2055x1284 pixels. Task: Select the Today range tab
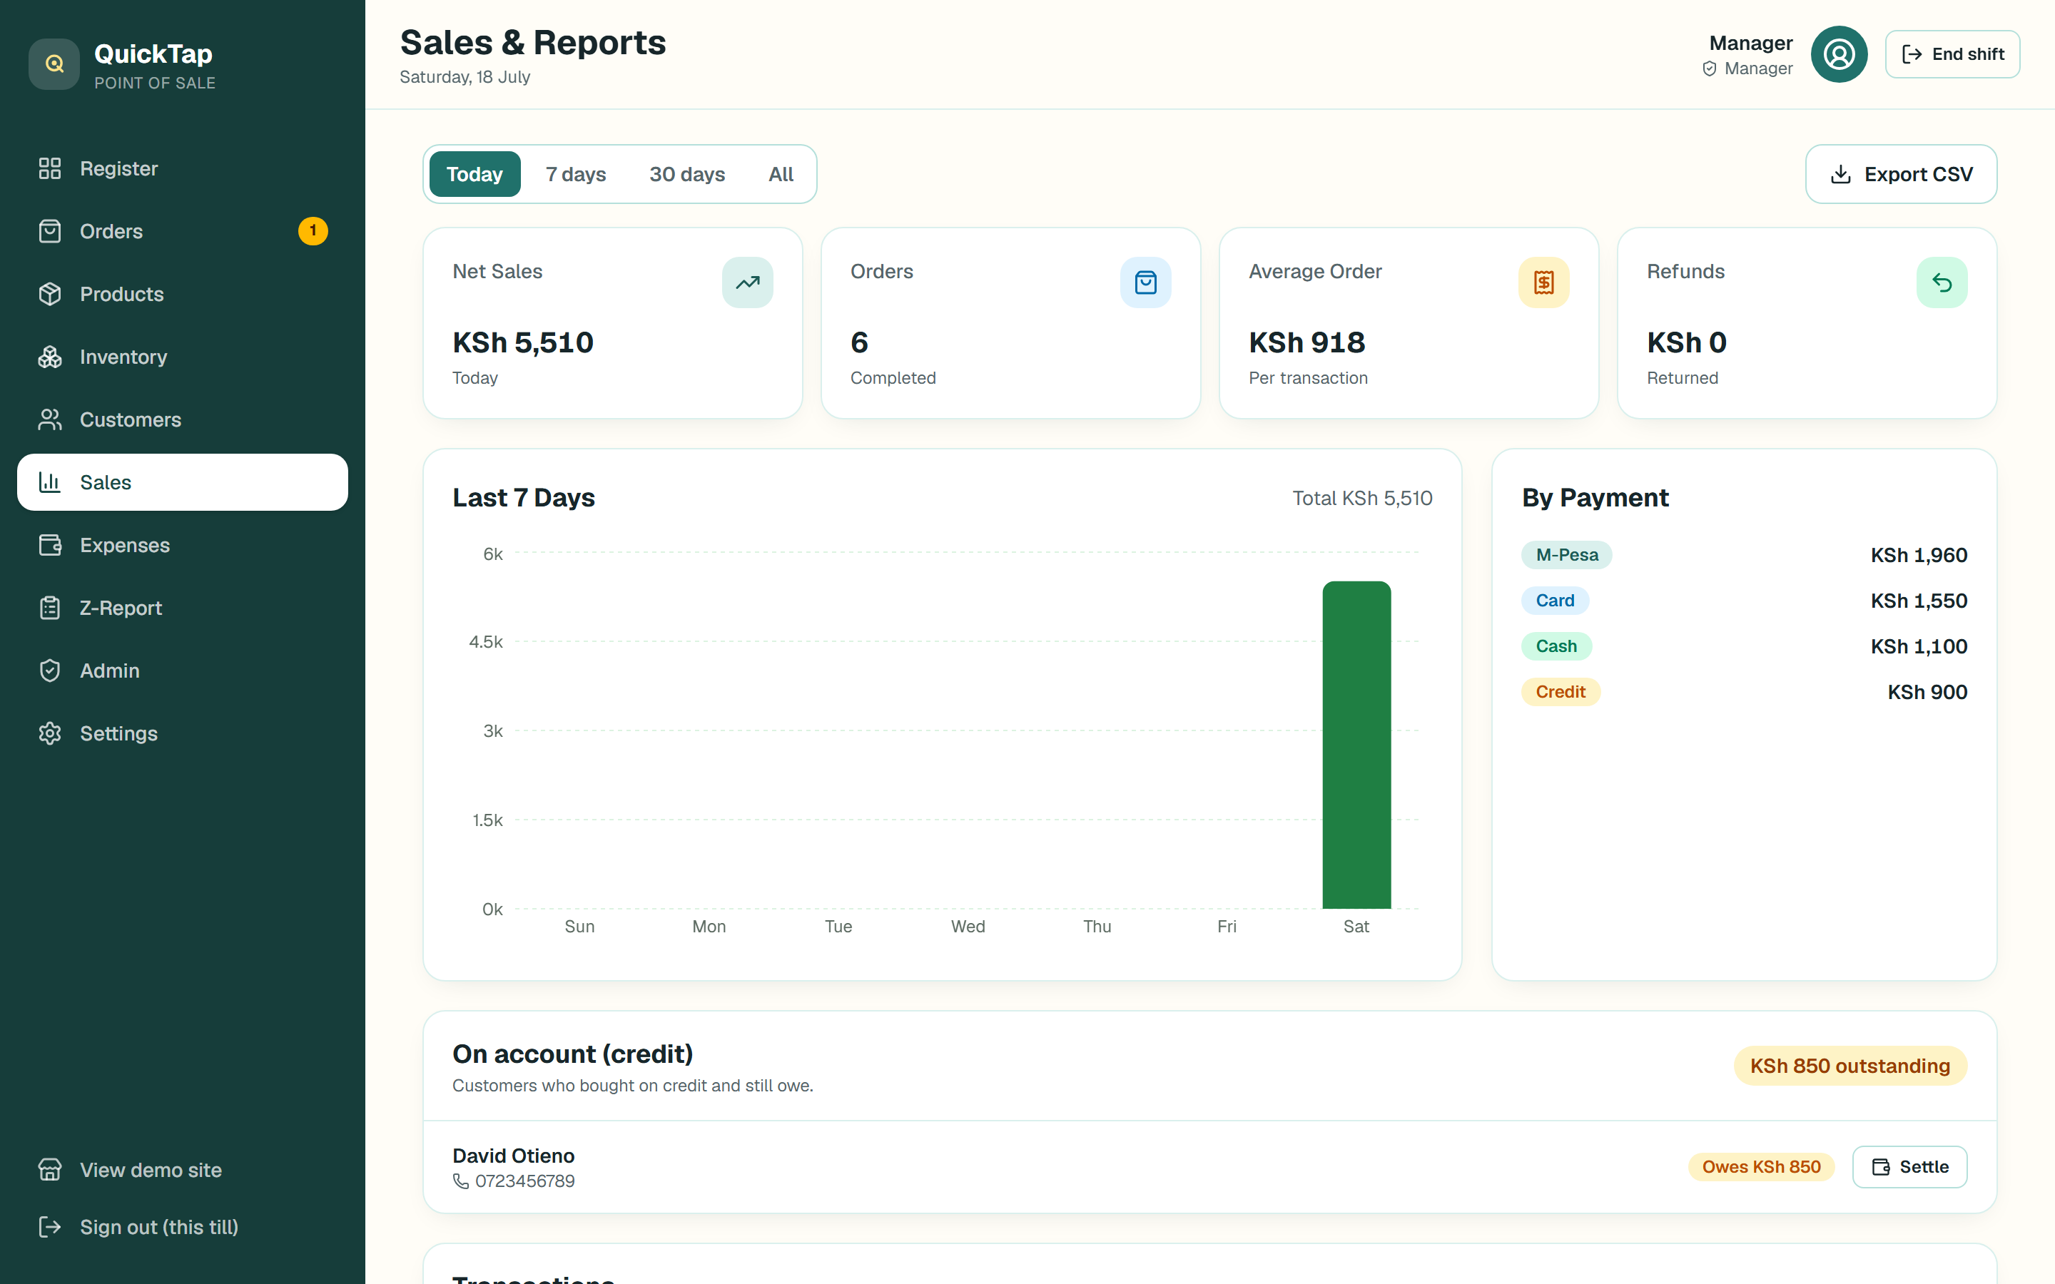coord(475,174)
